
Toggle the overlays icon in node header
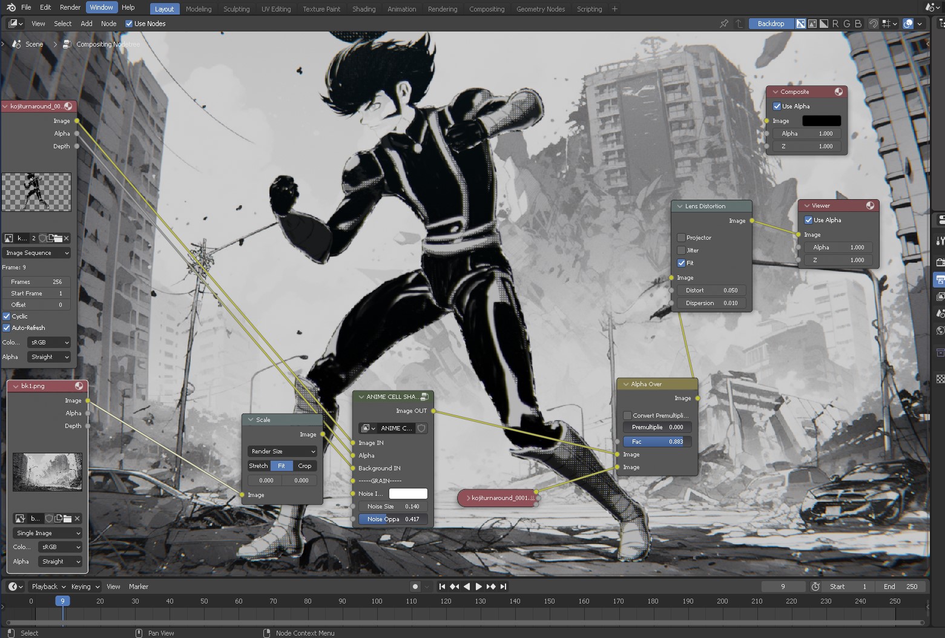[908, 24]
